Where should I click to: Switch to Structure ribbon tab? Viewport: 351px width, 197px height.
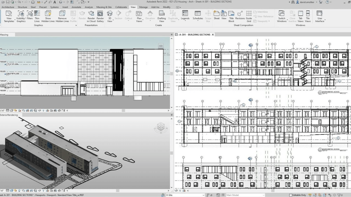[x=23, y=7]
